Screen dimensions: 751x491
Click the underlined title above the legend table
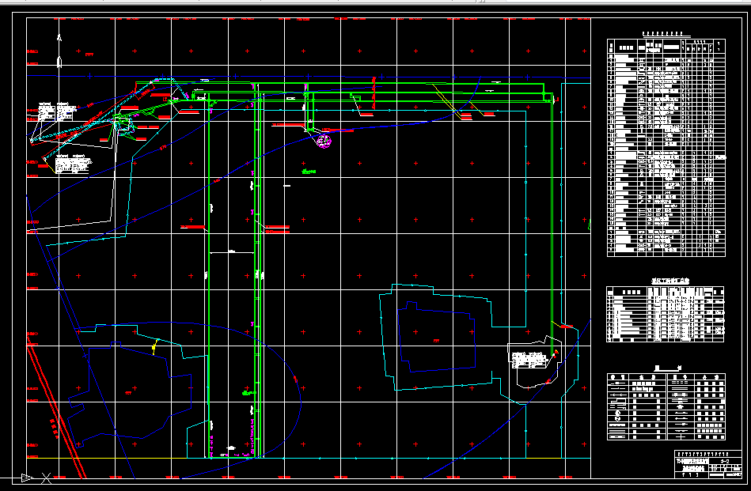[x=668, y=368]
